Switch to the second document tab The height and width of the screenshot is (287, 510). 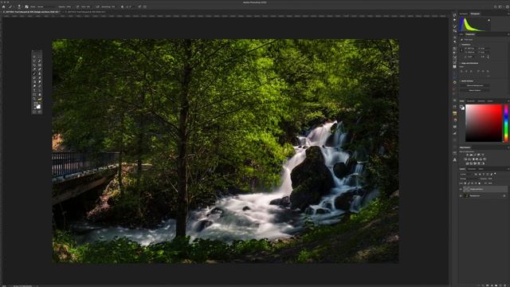point(86,12)
